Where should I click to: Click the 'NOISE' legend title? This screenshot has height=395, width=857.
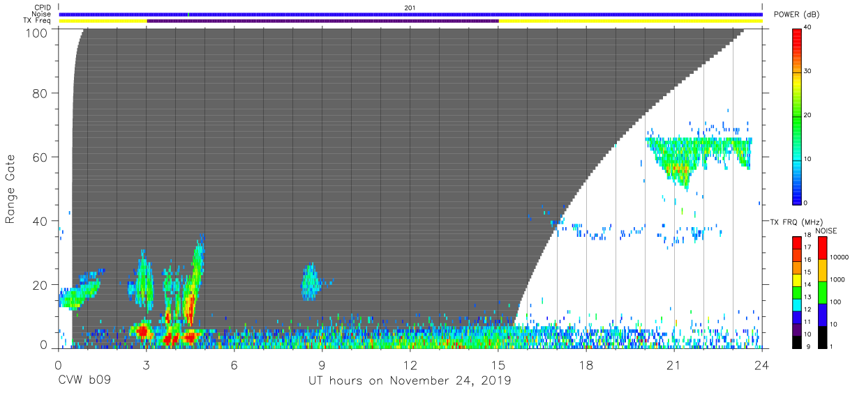(x=826, y=231)
